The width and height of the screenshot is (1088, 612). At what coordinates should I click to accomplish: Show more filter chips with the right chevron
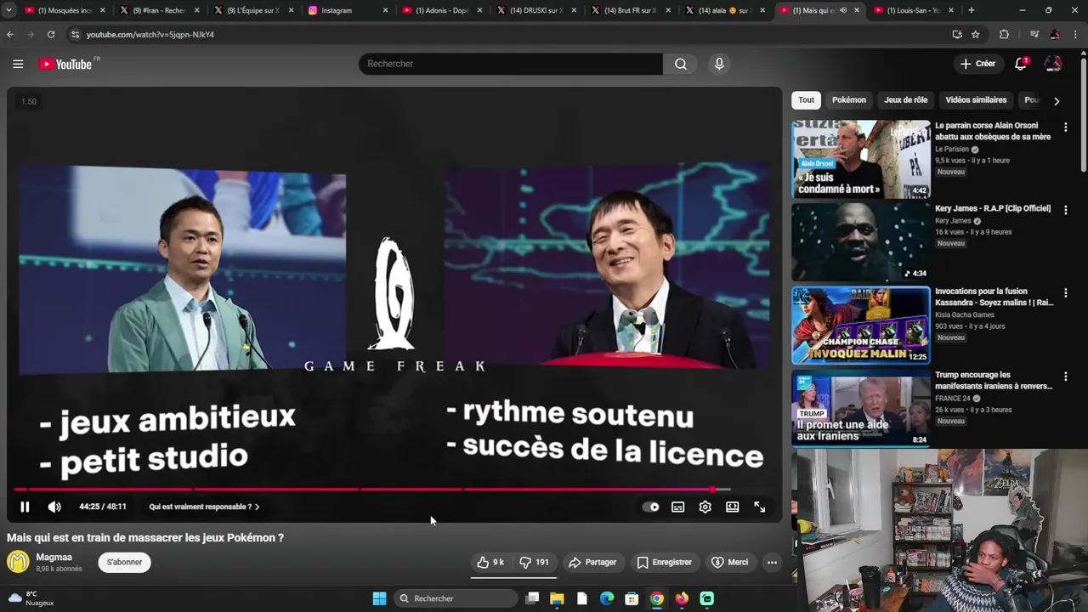(1057, 100)
